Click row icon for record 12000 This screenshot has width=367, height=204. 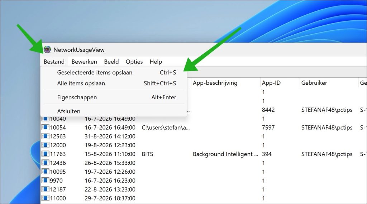coord(45,145)
